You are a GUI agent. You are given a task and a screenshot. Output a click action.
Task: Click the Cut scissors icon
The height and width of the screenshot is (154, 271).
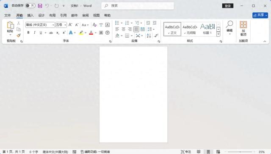pyautogui.click(x=19, y=23)
